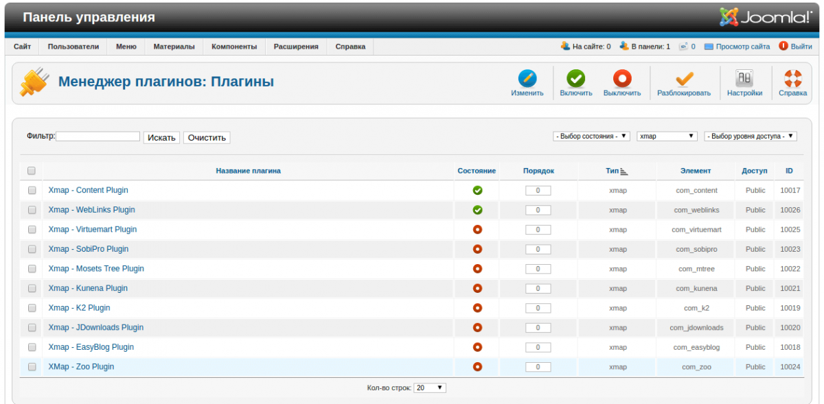Open the Меню menu item
Screen dimensions: 824x404
(126, 47)
